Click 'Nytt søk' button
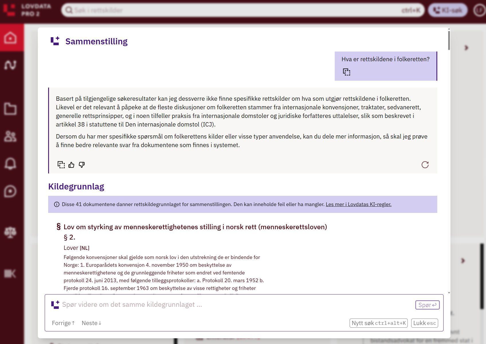The image size is (486, 344). (x=379, y=323)
